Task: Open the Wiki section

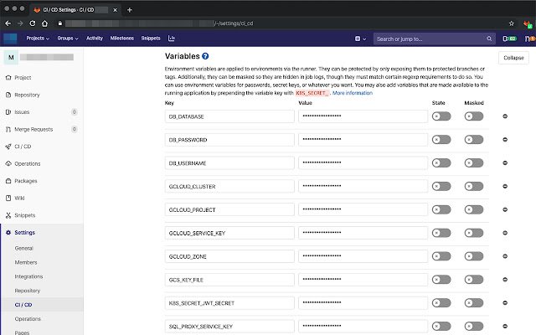Action: click(x=20, y=198)
